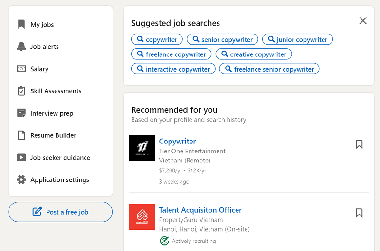Click Based on your profile and search history
This screenshot has width=380, height=251.
point(189,120)
